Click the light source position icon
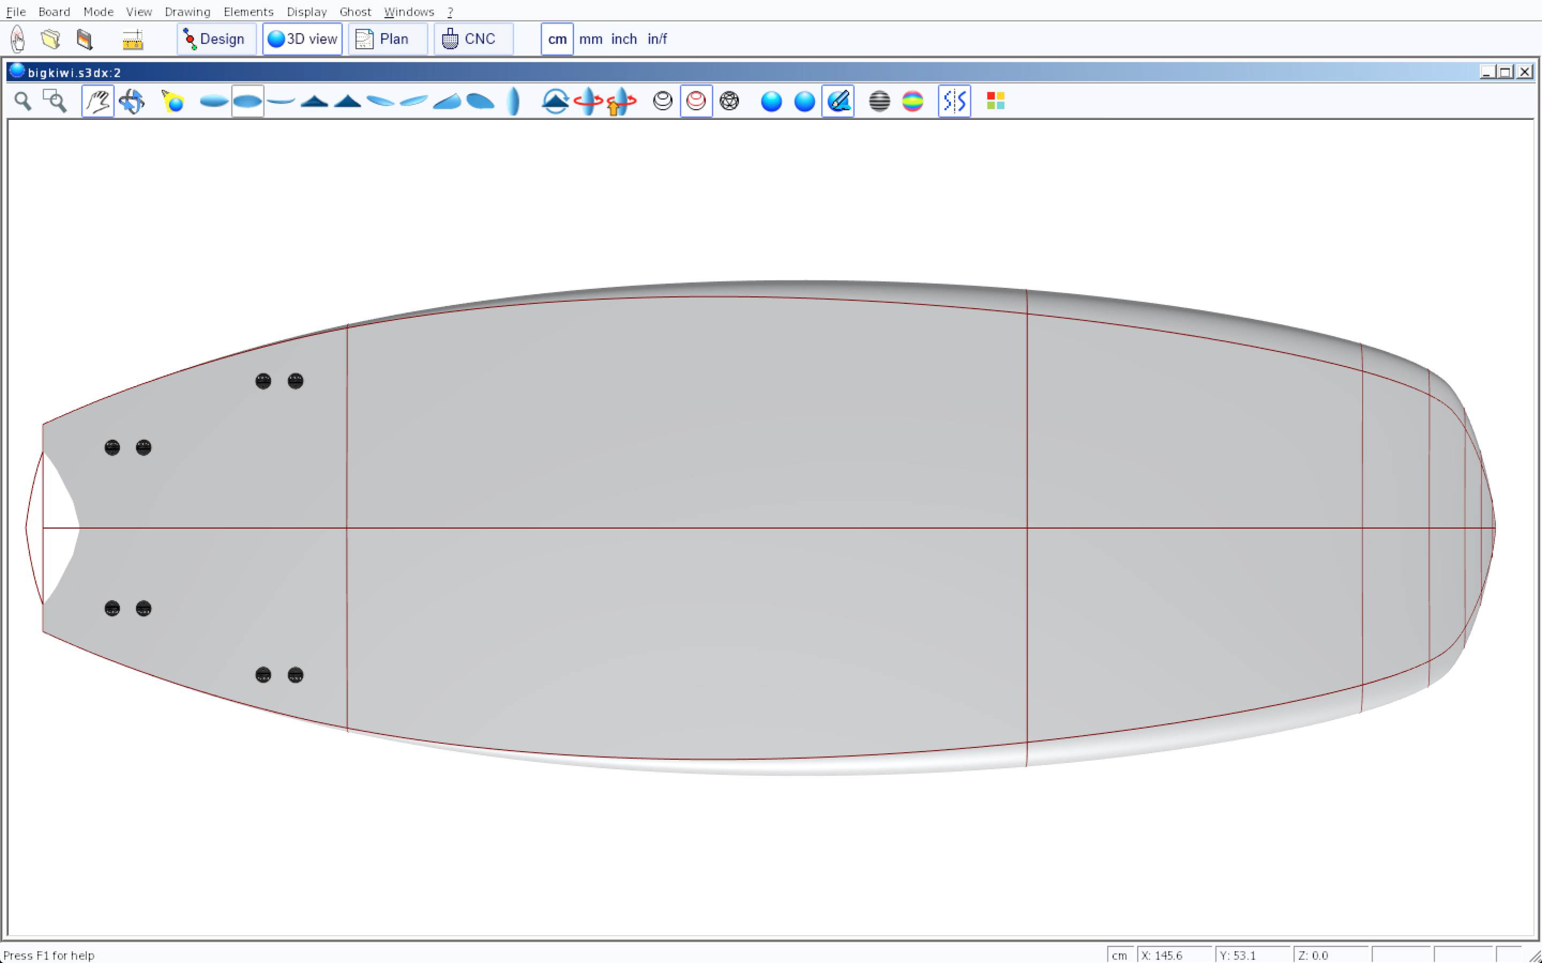1542x963 pixels. click(x=173, y=101)
